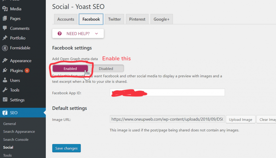Select the Facebook tab
Screen dimensions: 276x158
[91, 19]
